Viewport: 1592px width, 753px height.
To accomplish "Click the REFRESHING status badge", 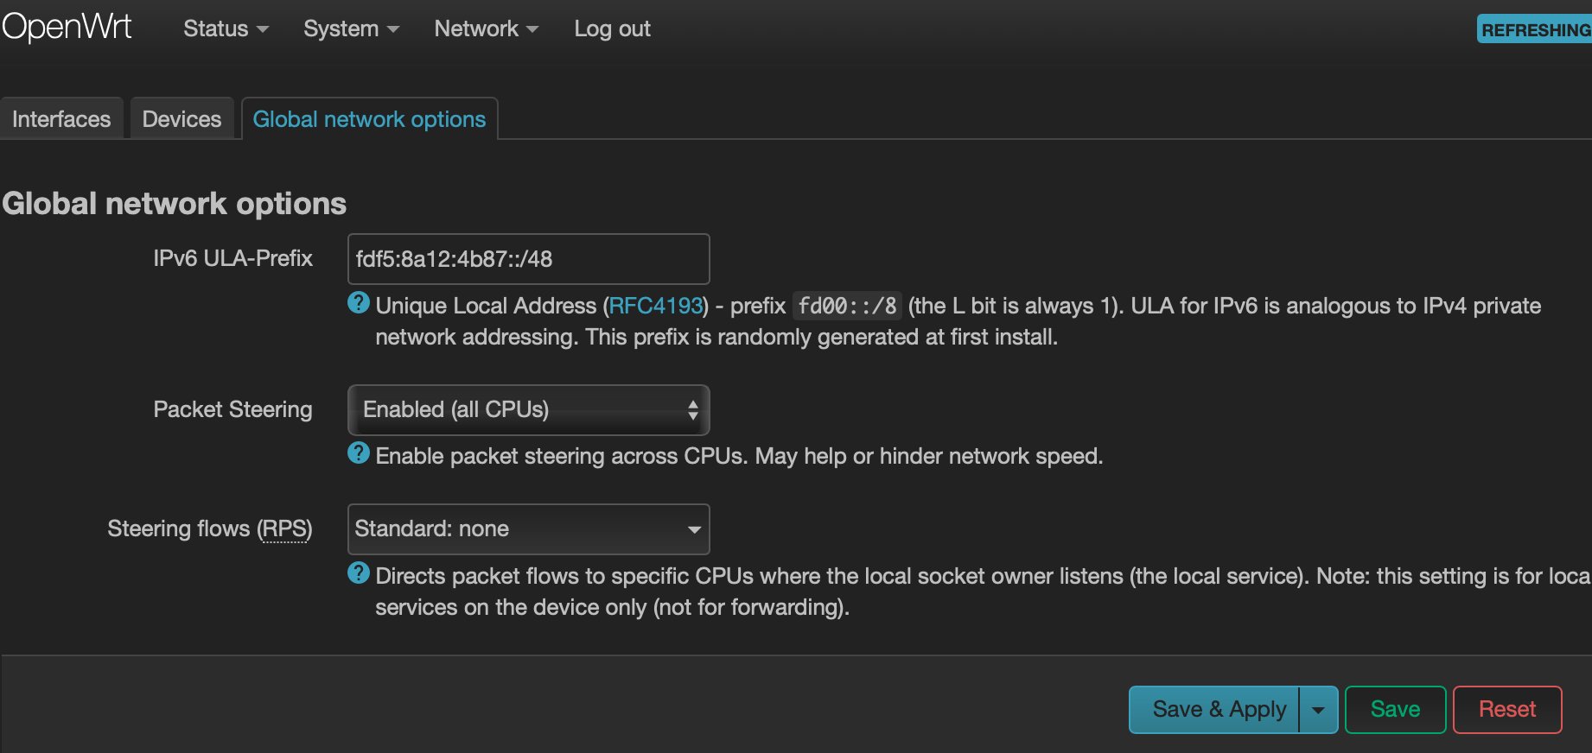I will (1534, 29).
